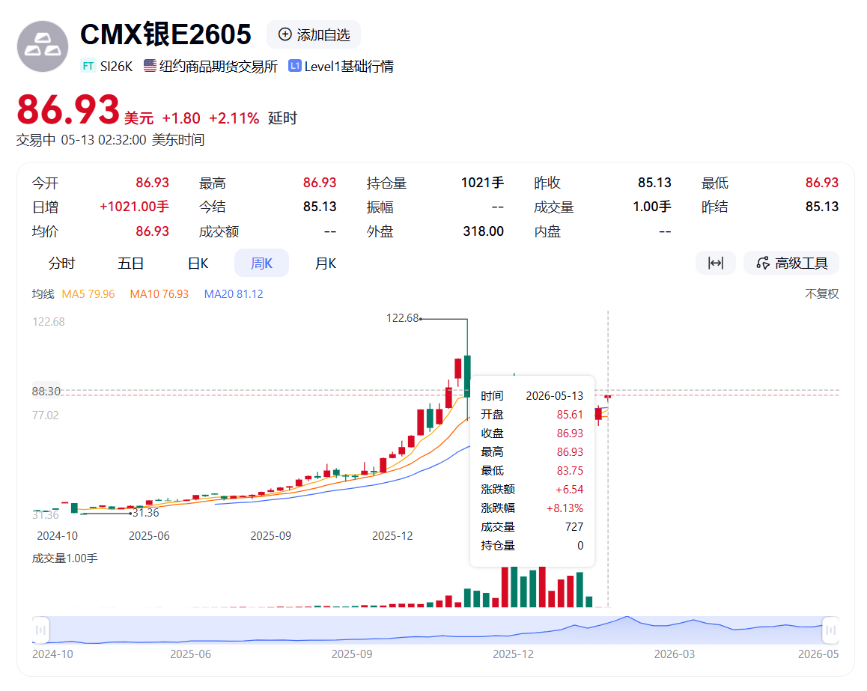Click the 86.93 current price

(x=69, y=109)
